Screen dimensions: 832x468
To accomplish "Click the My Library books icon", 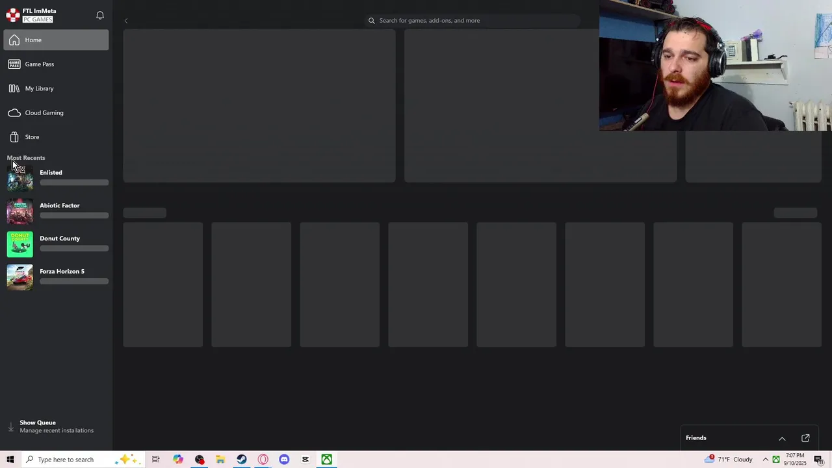I will [14, 88].
